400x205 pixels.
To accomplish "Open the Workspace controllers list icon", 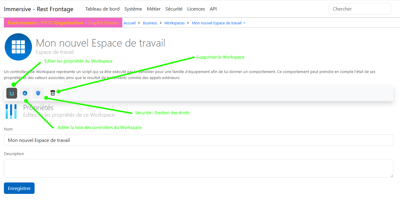I will [25, 93].
